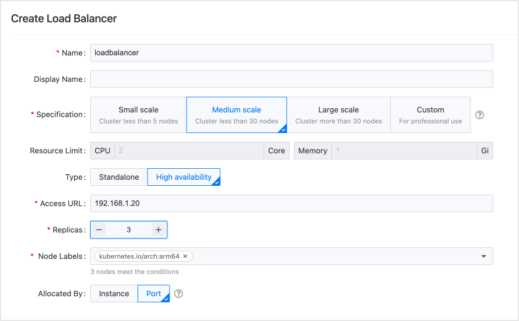Choose the Large scale specification
The image size is (519, 321).
(338, 115)
